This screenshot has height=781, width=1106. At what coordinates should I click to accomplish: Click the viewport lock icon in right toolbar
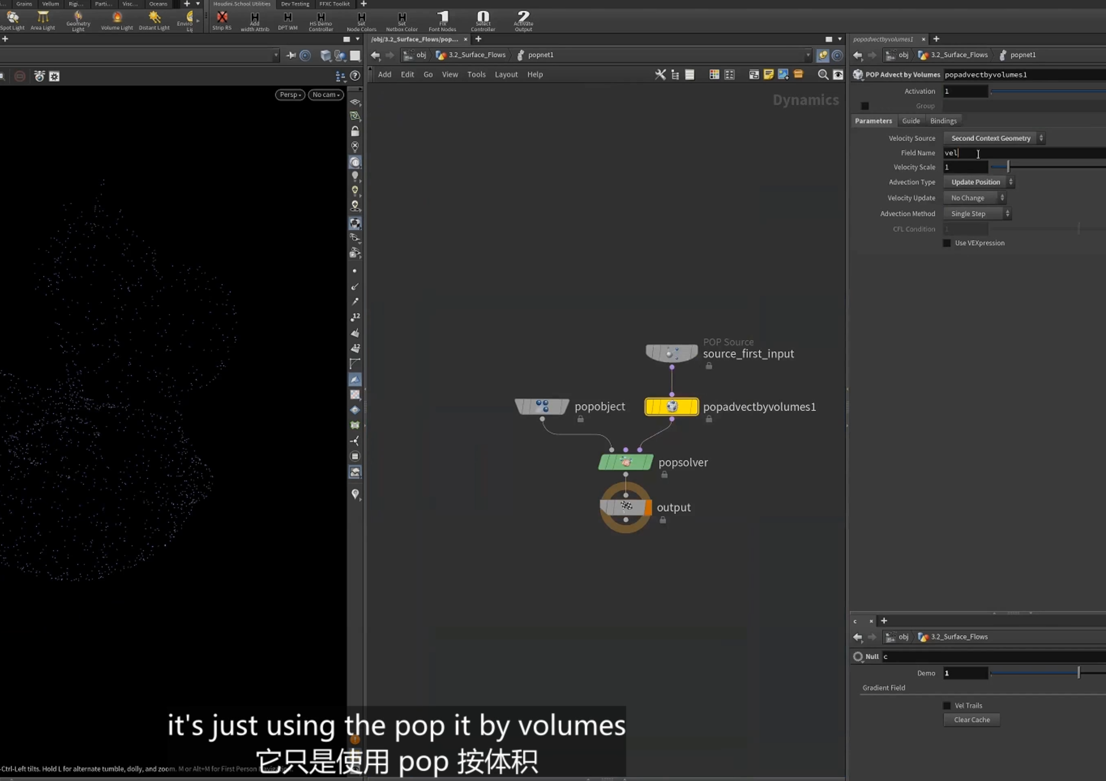pos(355,131)
